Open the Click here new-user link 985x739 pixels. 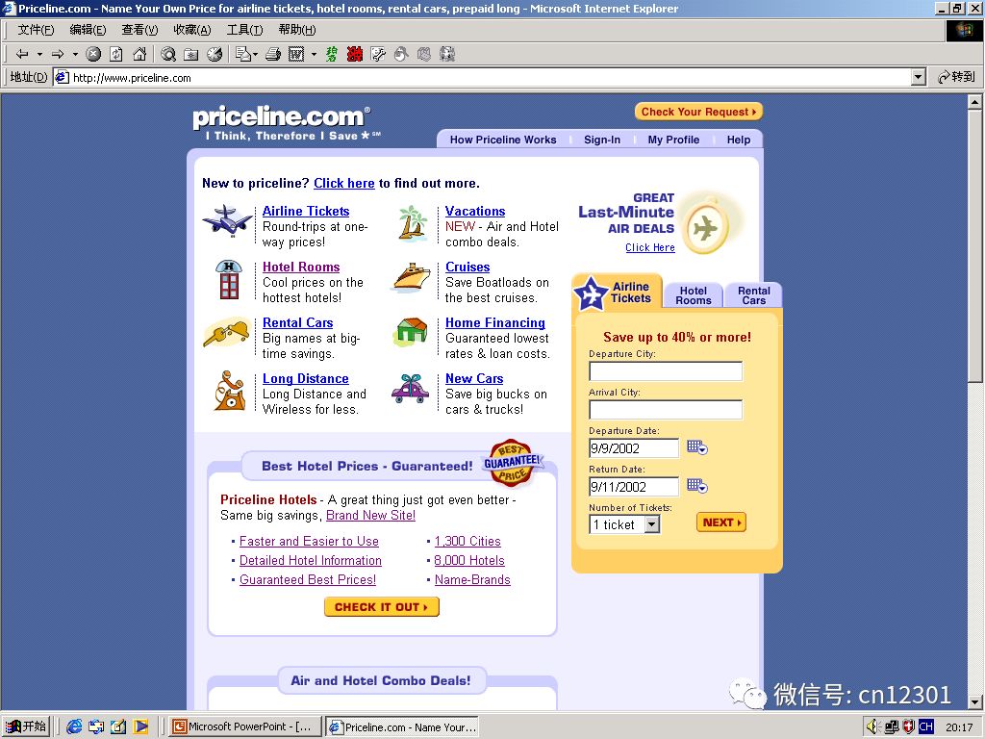344,183
